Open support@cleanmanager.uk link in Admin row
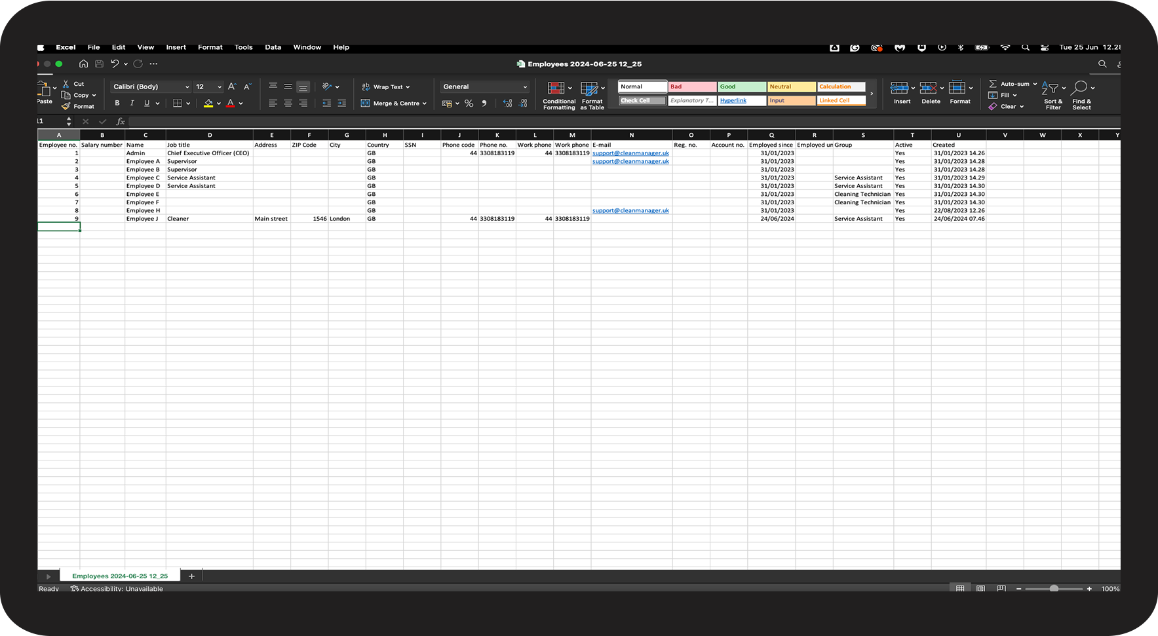 point(630,153)
